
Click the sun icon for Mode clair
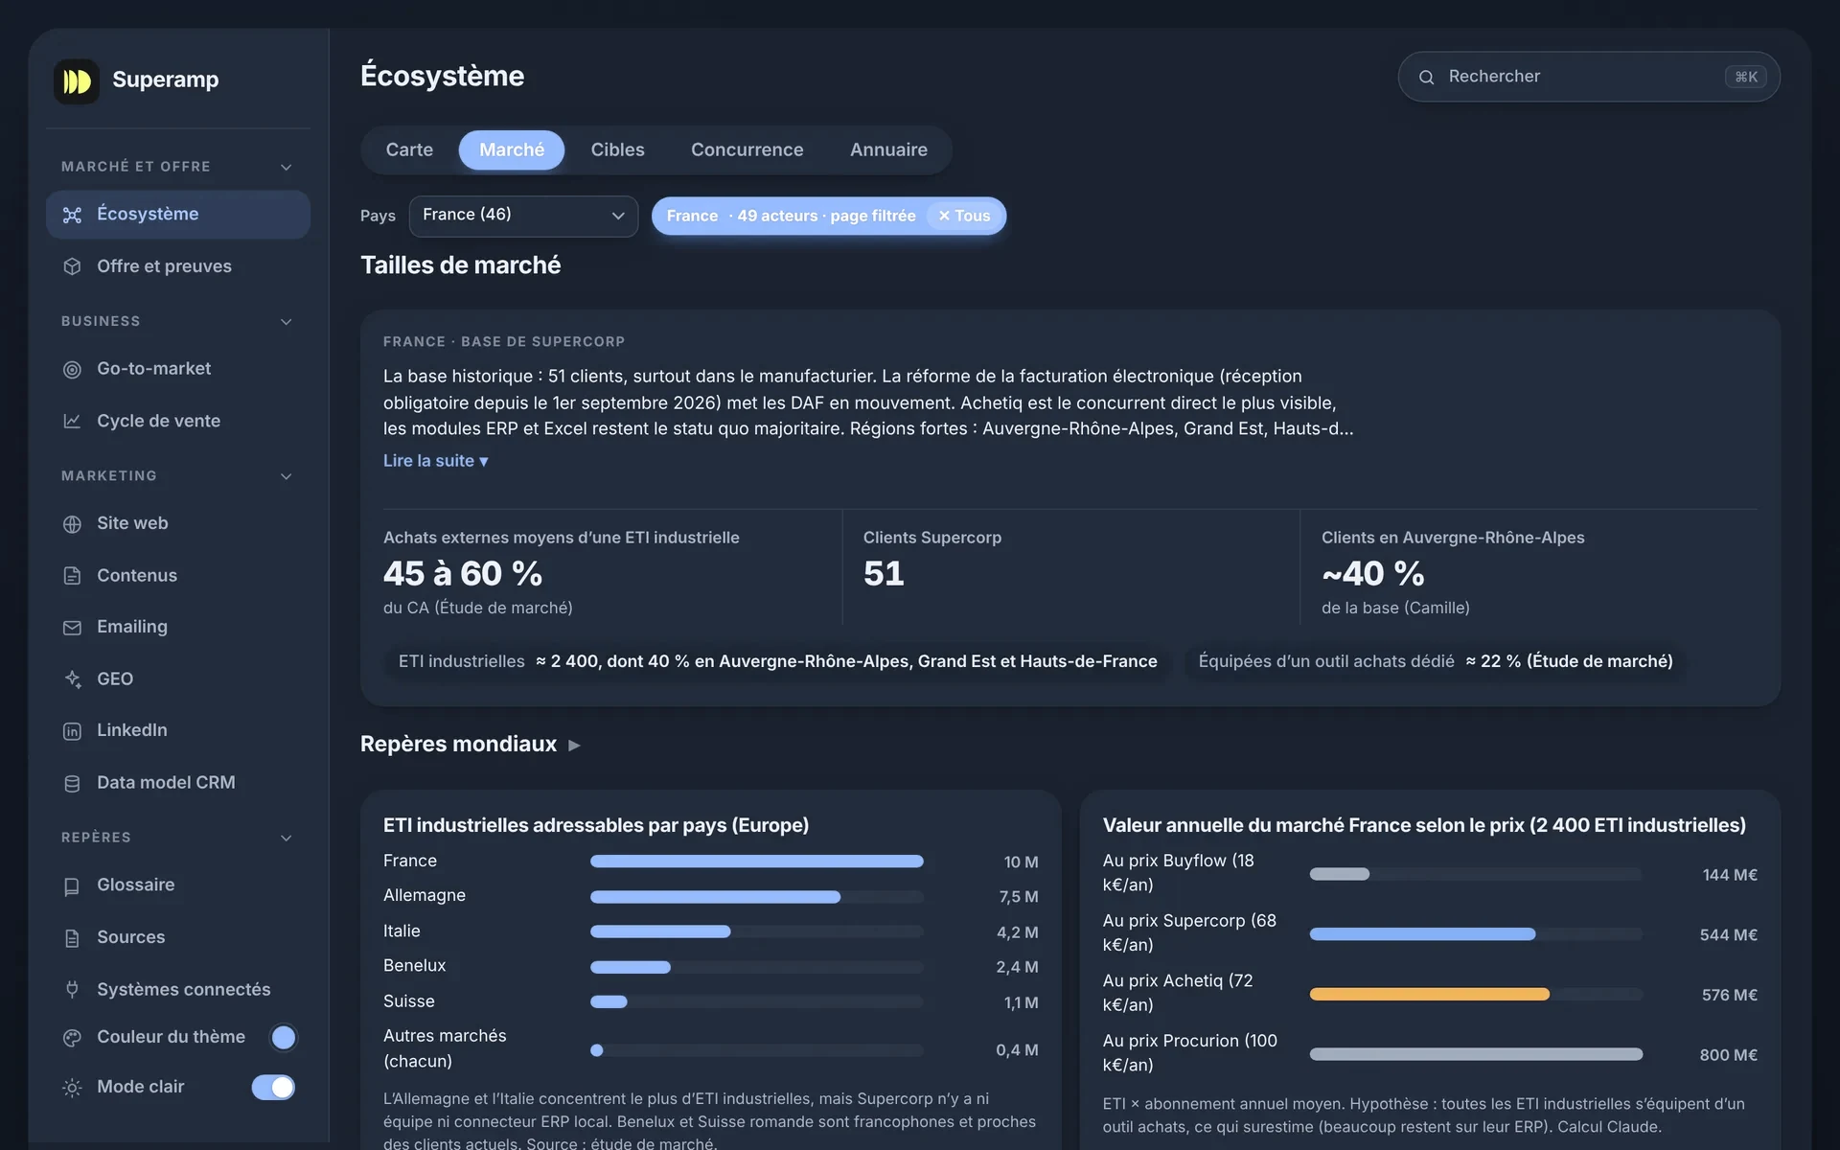click(72, 1088)
